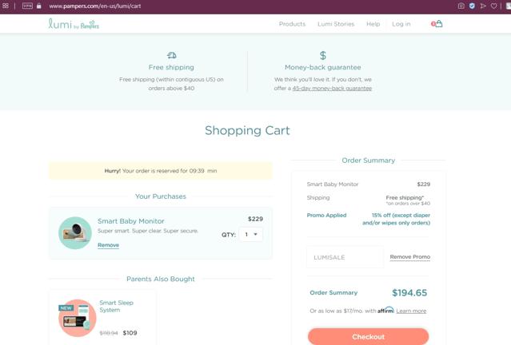The width and height of the screenshot is (511, 345).
Task: Click Log in in the header
Action: (401, 24)
